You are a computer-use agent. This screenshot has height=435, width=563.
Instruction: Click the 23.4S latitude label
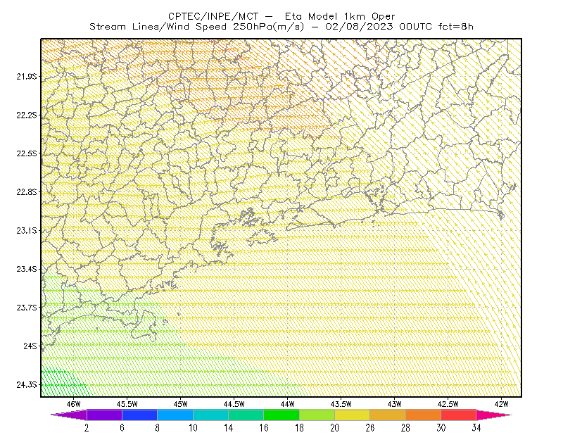tap(27, 269)
